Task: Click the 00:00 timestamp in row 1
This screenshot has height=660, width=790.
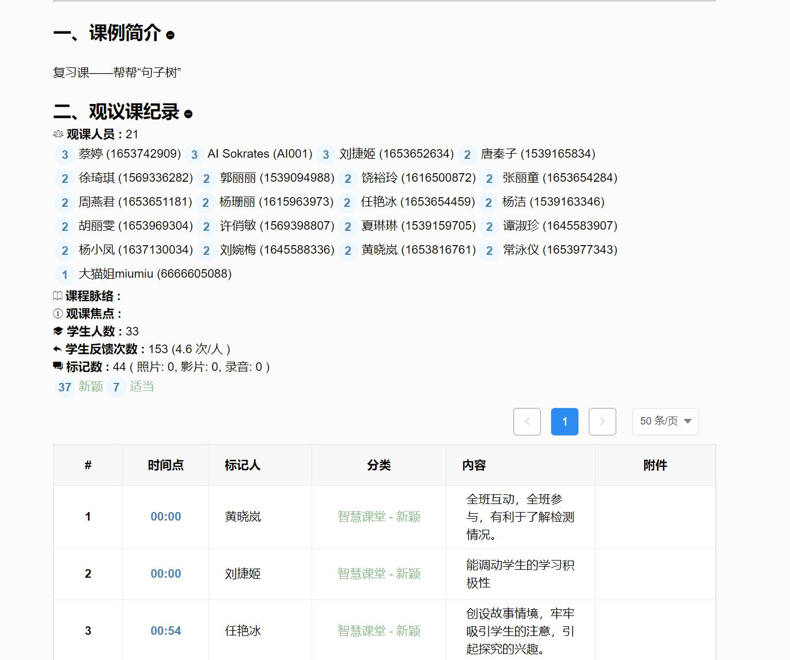Action: tap(166, 517)
